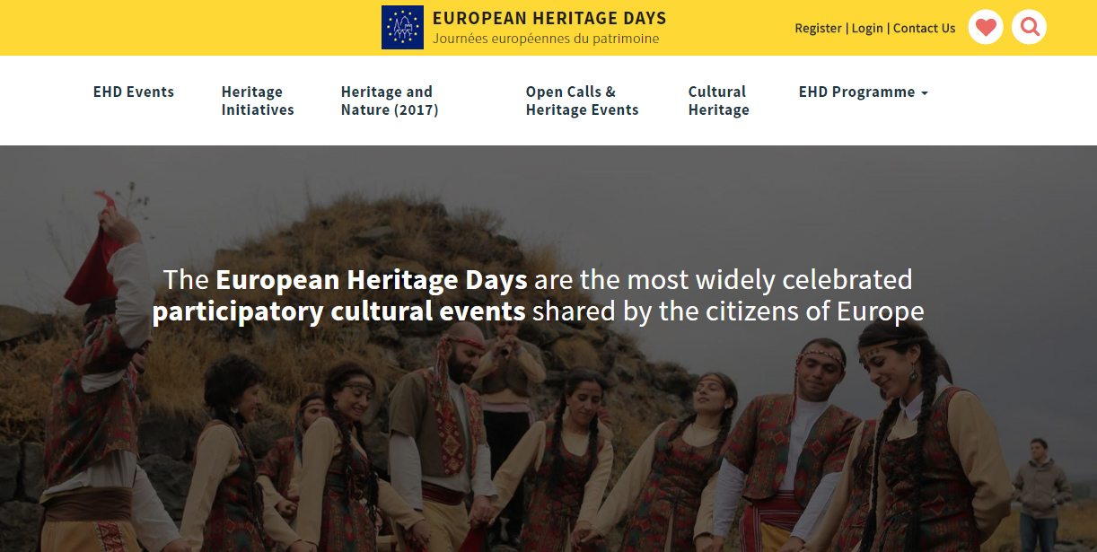Open favorites with the heart icon
1097x552 pixels.
986,27
